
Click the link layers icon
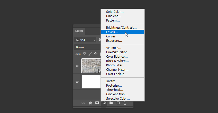coord(83,103)
